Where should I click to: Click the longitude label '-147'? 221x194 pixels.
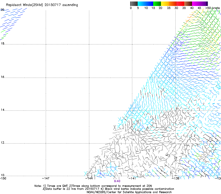(46, 178)
